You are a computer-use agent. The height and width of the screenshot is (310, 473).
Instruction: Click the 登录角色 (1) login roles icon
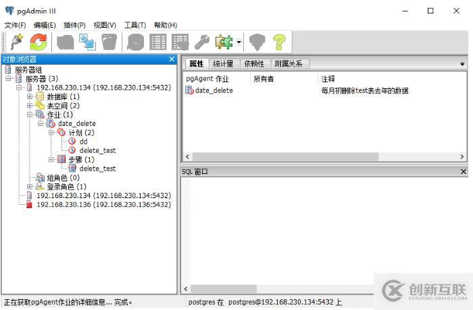(40, 186)
